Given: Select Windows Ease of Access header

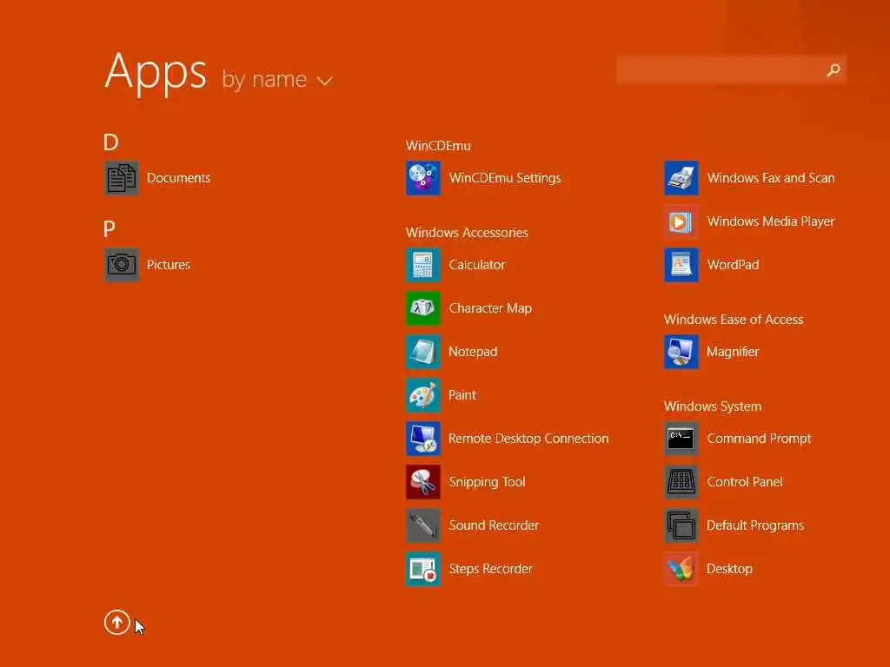Looking at the screenshot, I should pos(734,320).
